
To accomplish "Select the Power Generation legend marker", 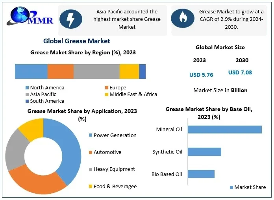I will click(90, 135).
